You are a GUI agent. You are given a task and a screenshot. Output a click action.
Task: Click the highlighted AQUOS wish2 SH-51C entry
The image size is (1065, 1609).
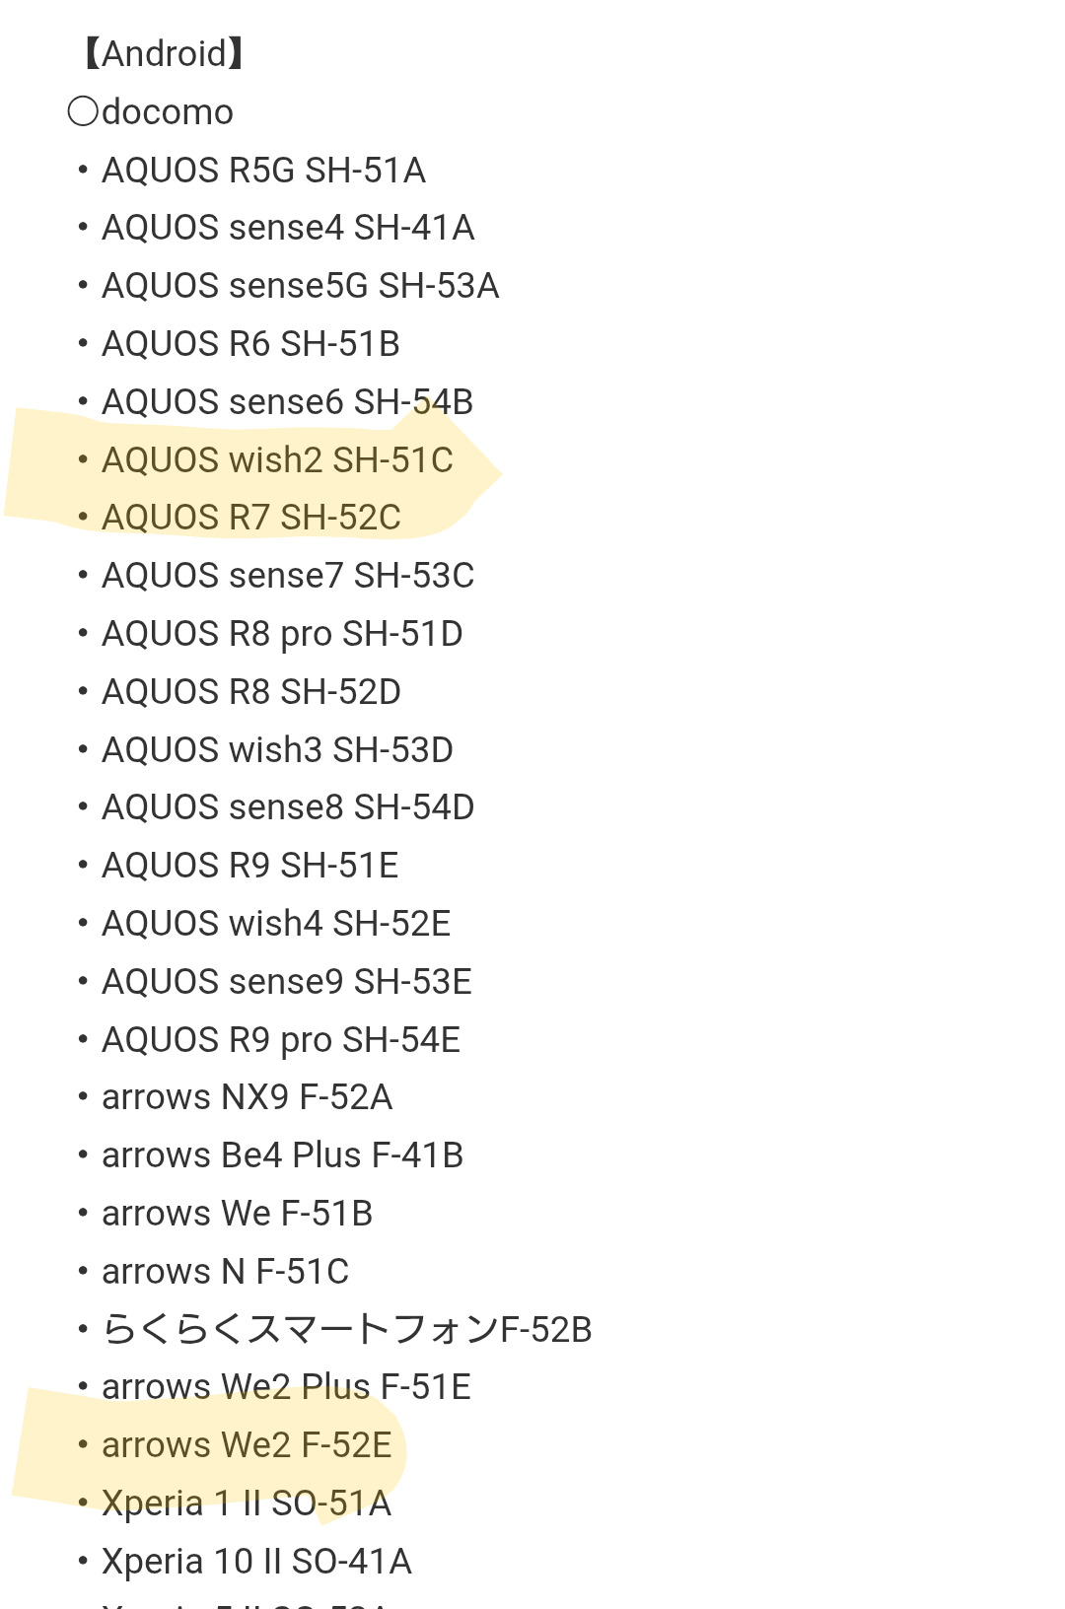(277, 460)
